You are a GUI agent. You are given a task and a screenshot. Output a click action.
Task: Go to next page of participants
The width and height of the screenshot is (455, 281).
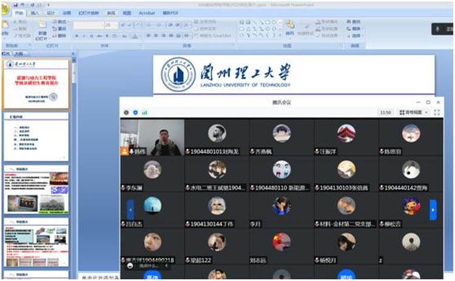click(x=433, y=209)
